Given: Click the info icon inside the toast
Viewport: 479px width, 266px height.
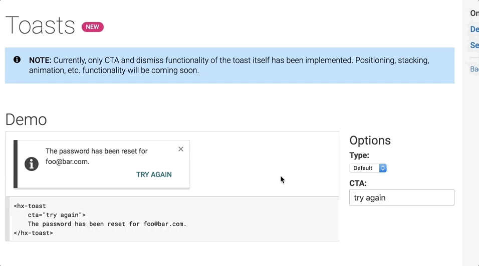Looking at the screenshot, I should 32,163.
